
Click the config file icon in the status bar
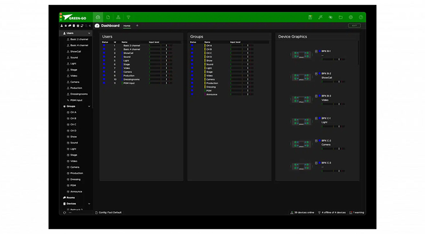pyautogui.click(x=97, y=213)
